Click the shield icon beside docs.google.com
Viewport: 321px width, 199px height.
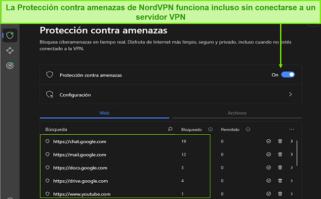pos(47,167)
